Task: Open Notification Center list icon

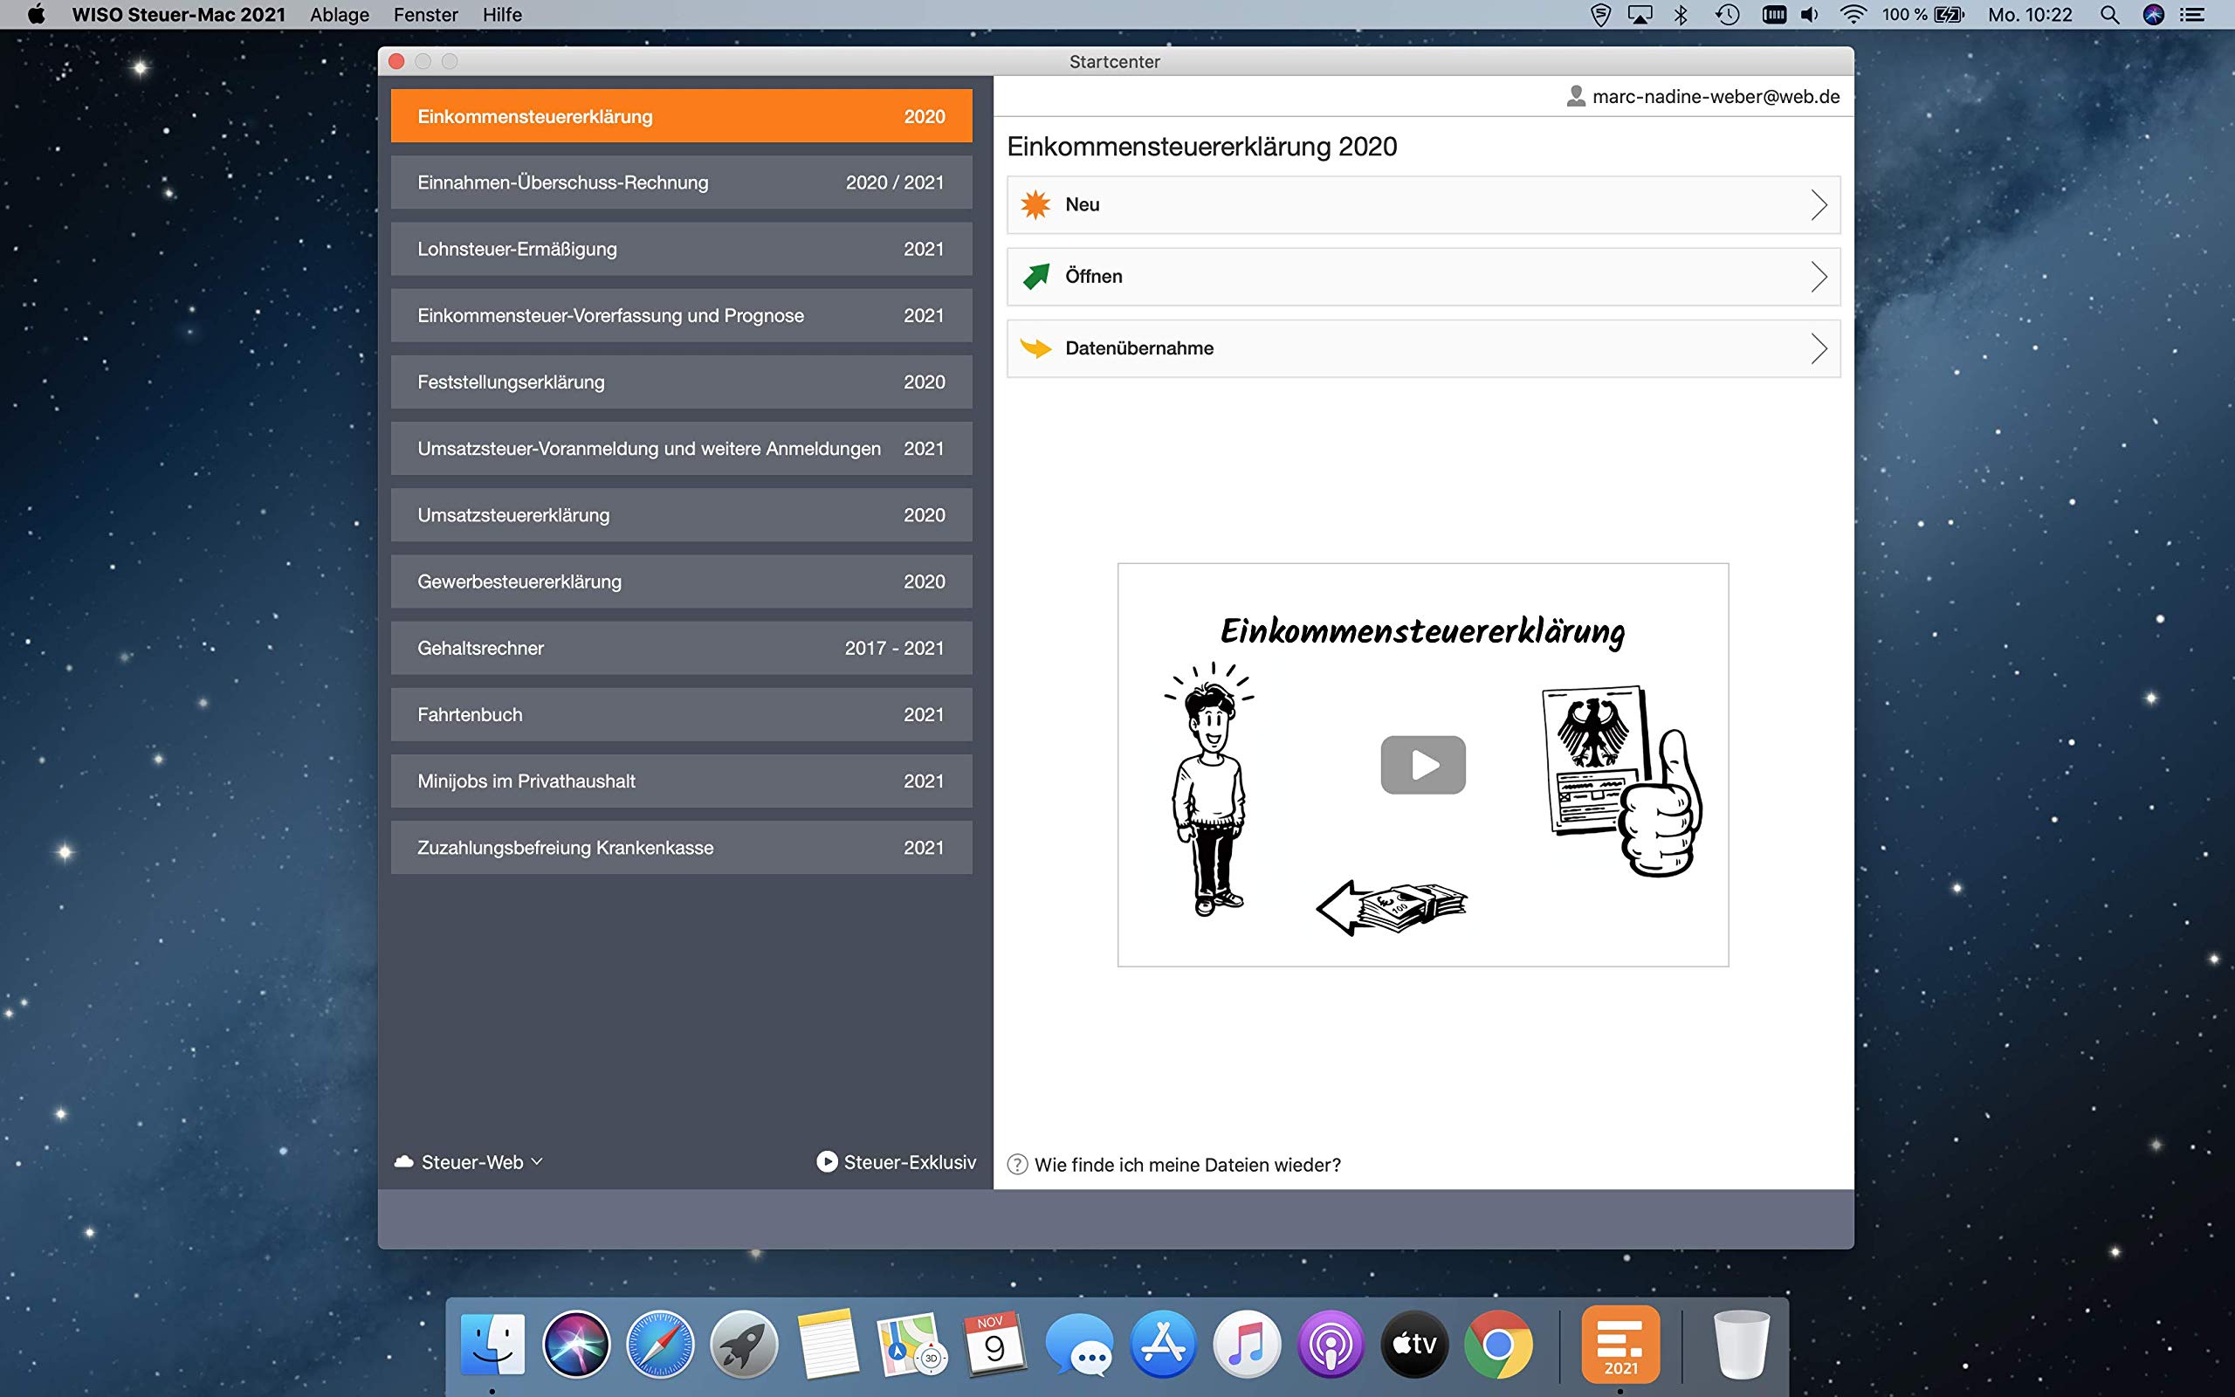Action: click(x=2192, y=15)
